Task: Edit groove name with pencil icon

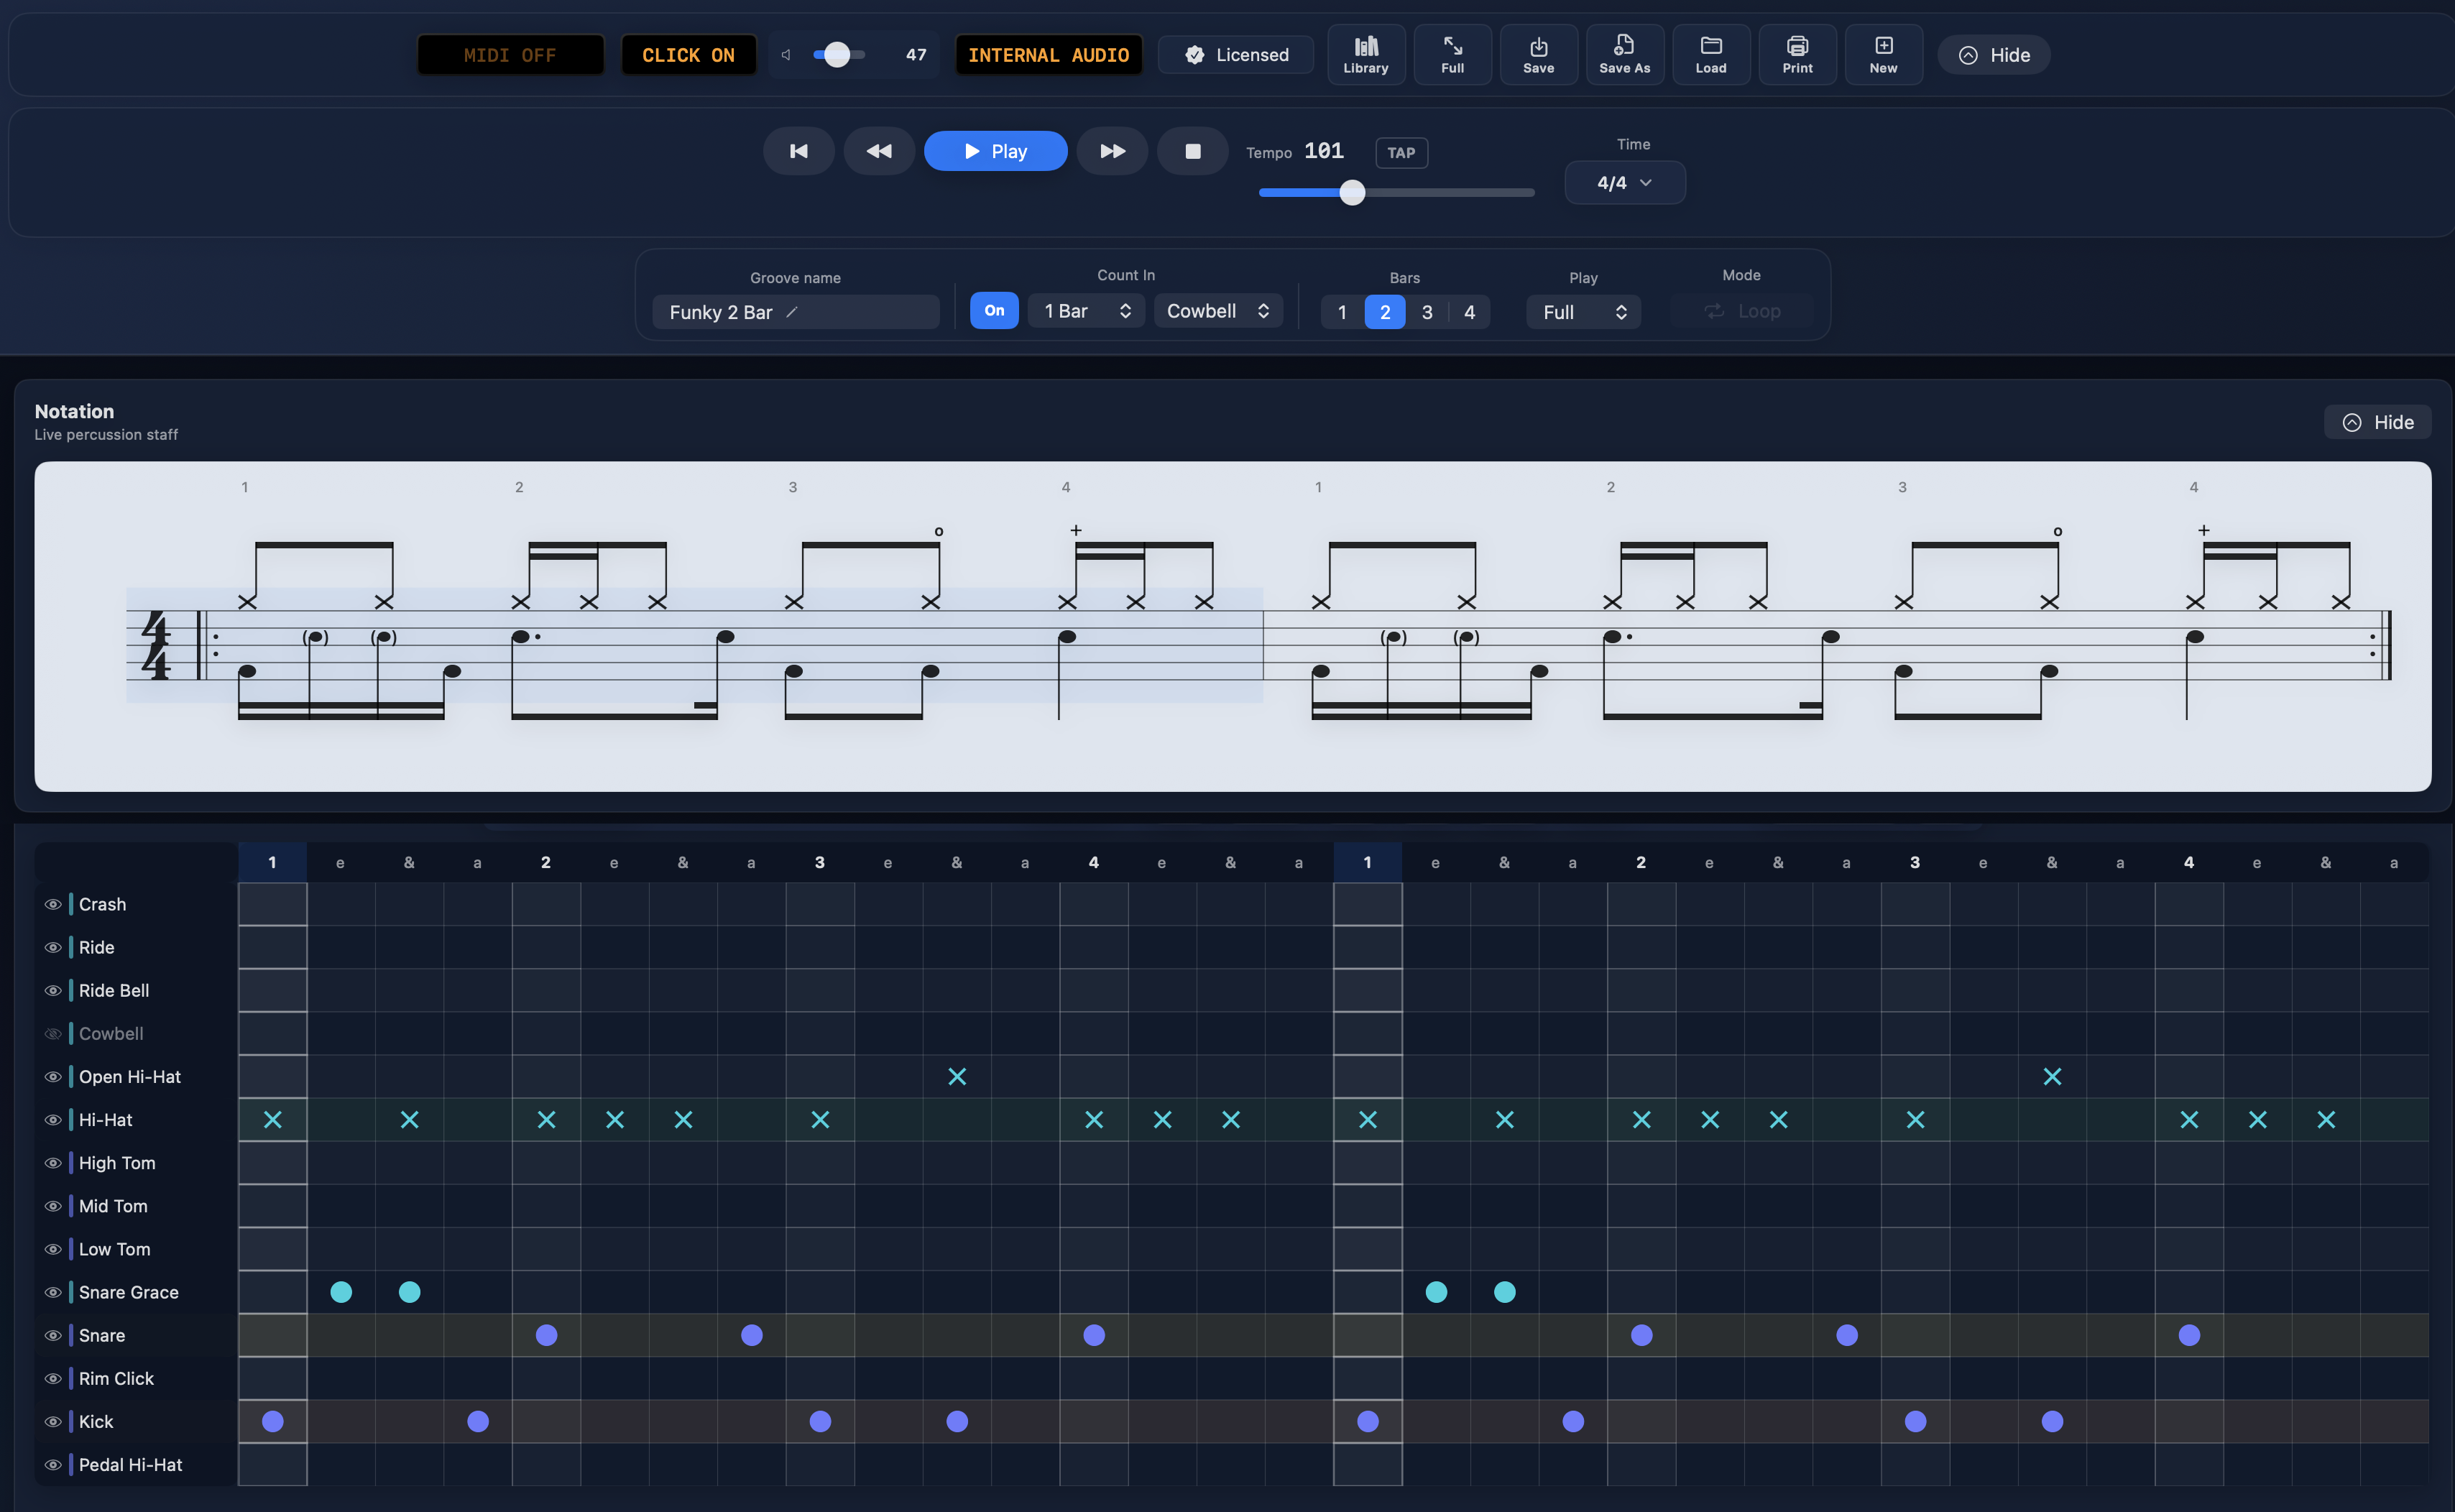Action: click(x=791, y=312)
